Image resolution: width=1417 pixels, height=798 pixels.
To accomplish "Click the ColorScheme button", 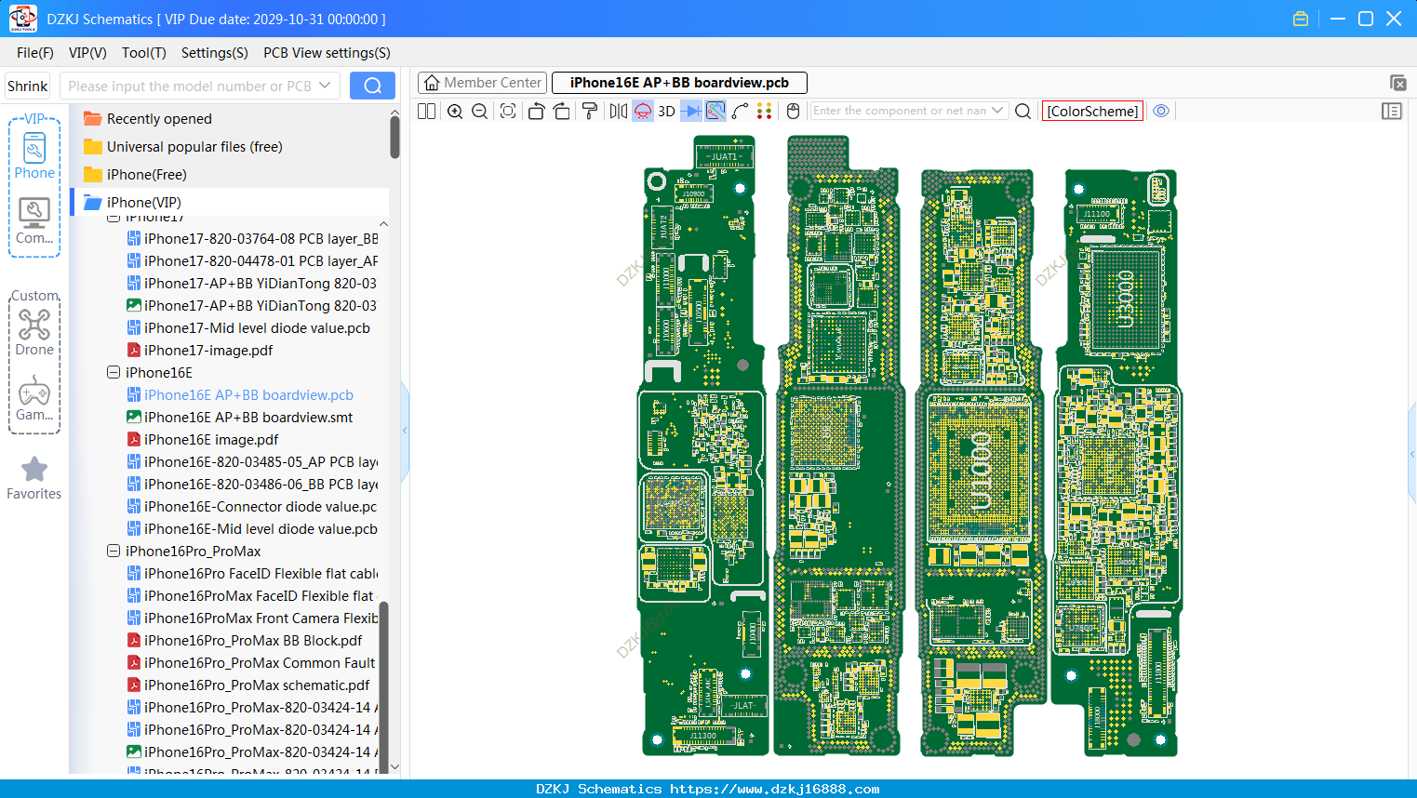I will click(1092, 111).
